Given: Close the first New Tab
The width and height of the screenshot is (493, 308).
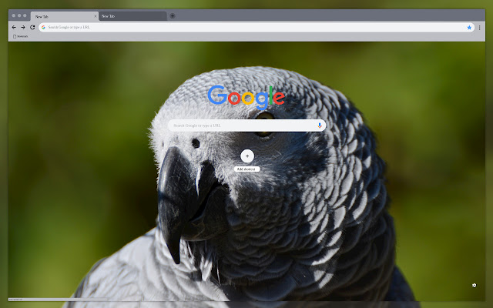Looking at the screenshot, I should [96, 16].
